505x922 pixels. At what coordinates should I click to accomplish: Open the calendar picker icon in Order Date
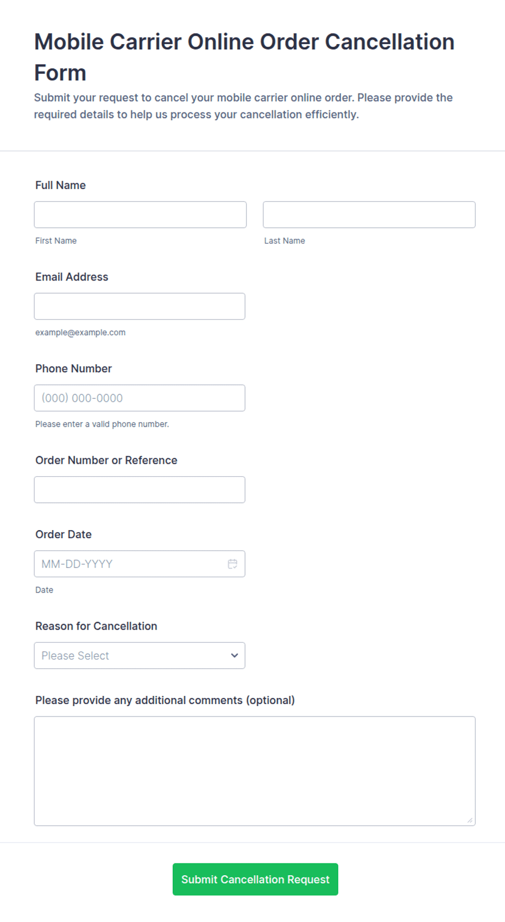point(232,564)
